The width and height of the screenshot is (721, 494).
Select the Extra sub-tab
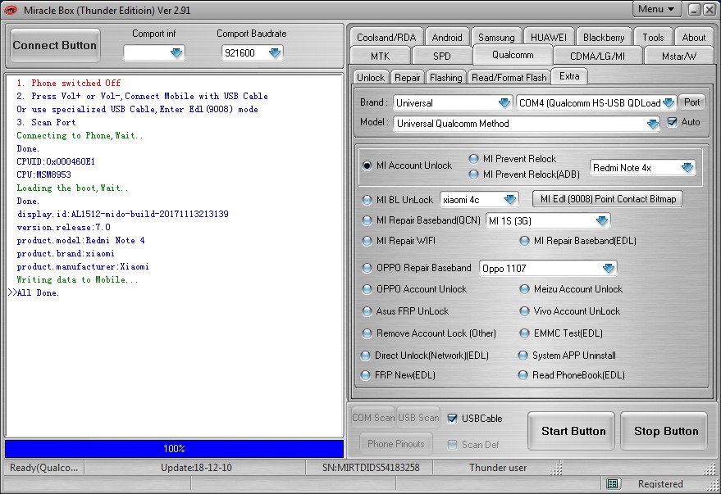569,76
